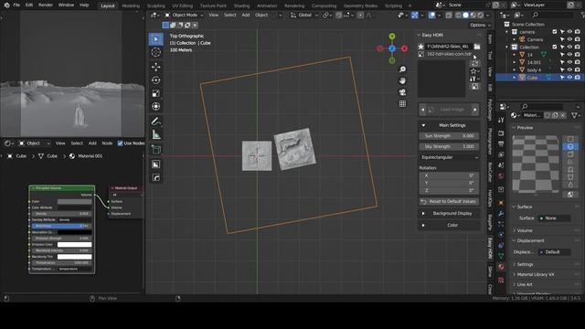Hide the body 4 object eye icon
The width and height of the screenshot is (585, 329).
tap(569, 69)
